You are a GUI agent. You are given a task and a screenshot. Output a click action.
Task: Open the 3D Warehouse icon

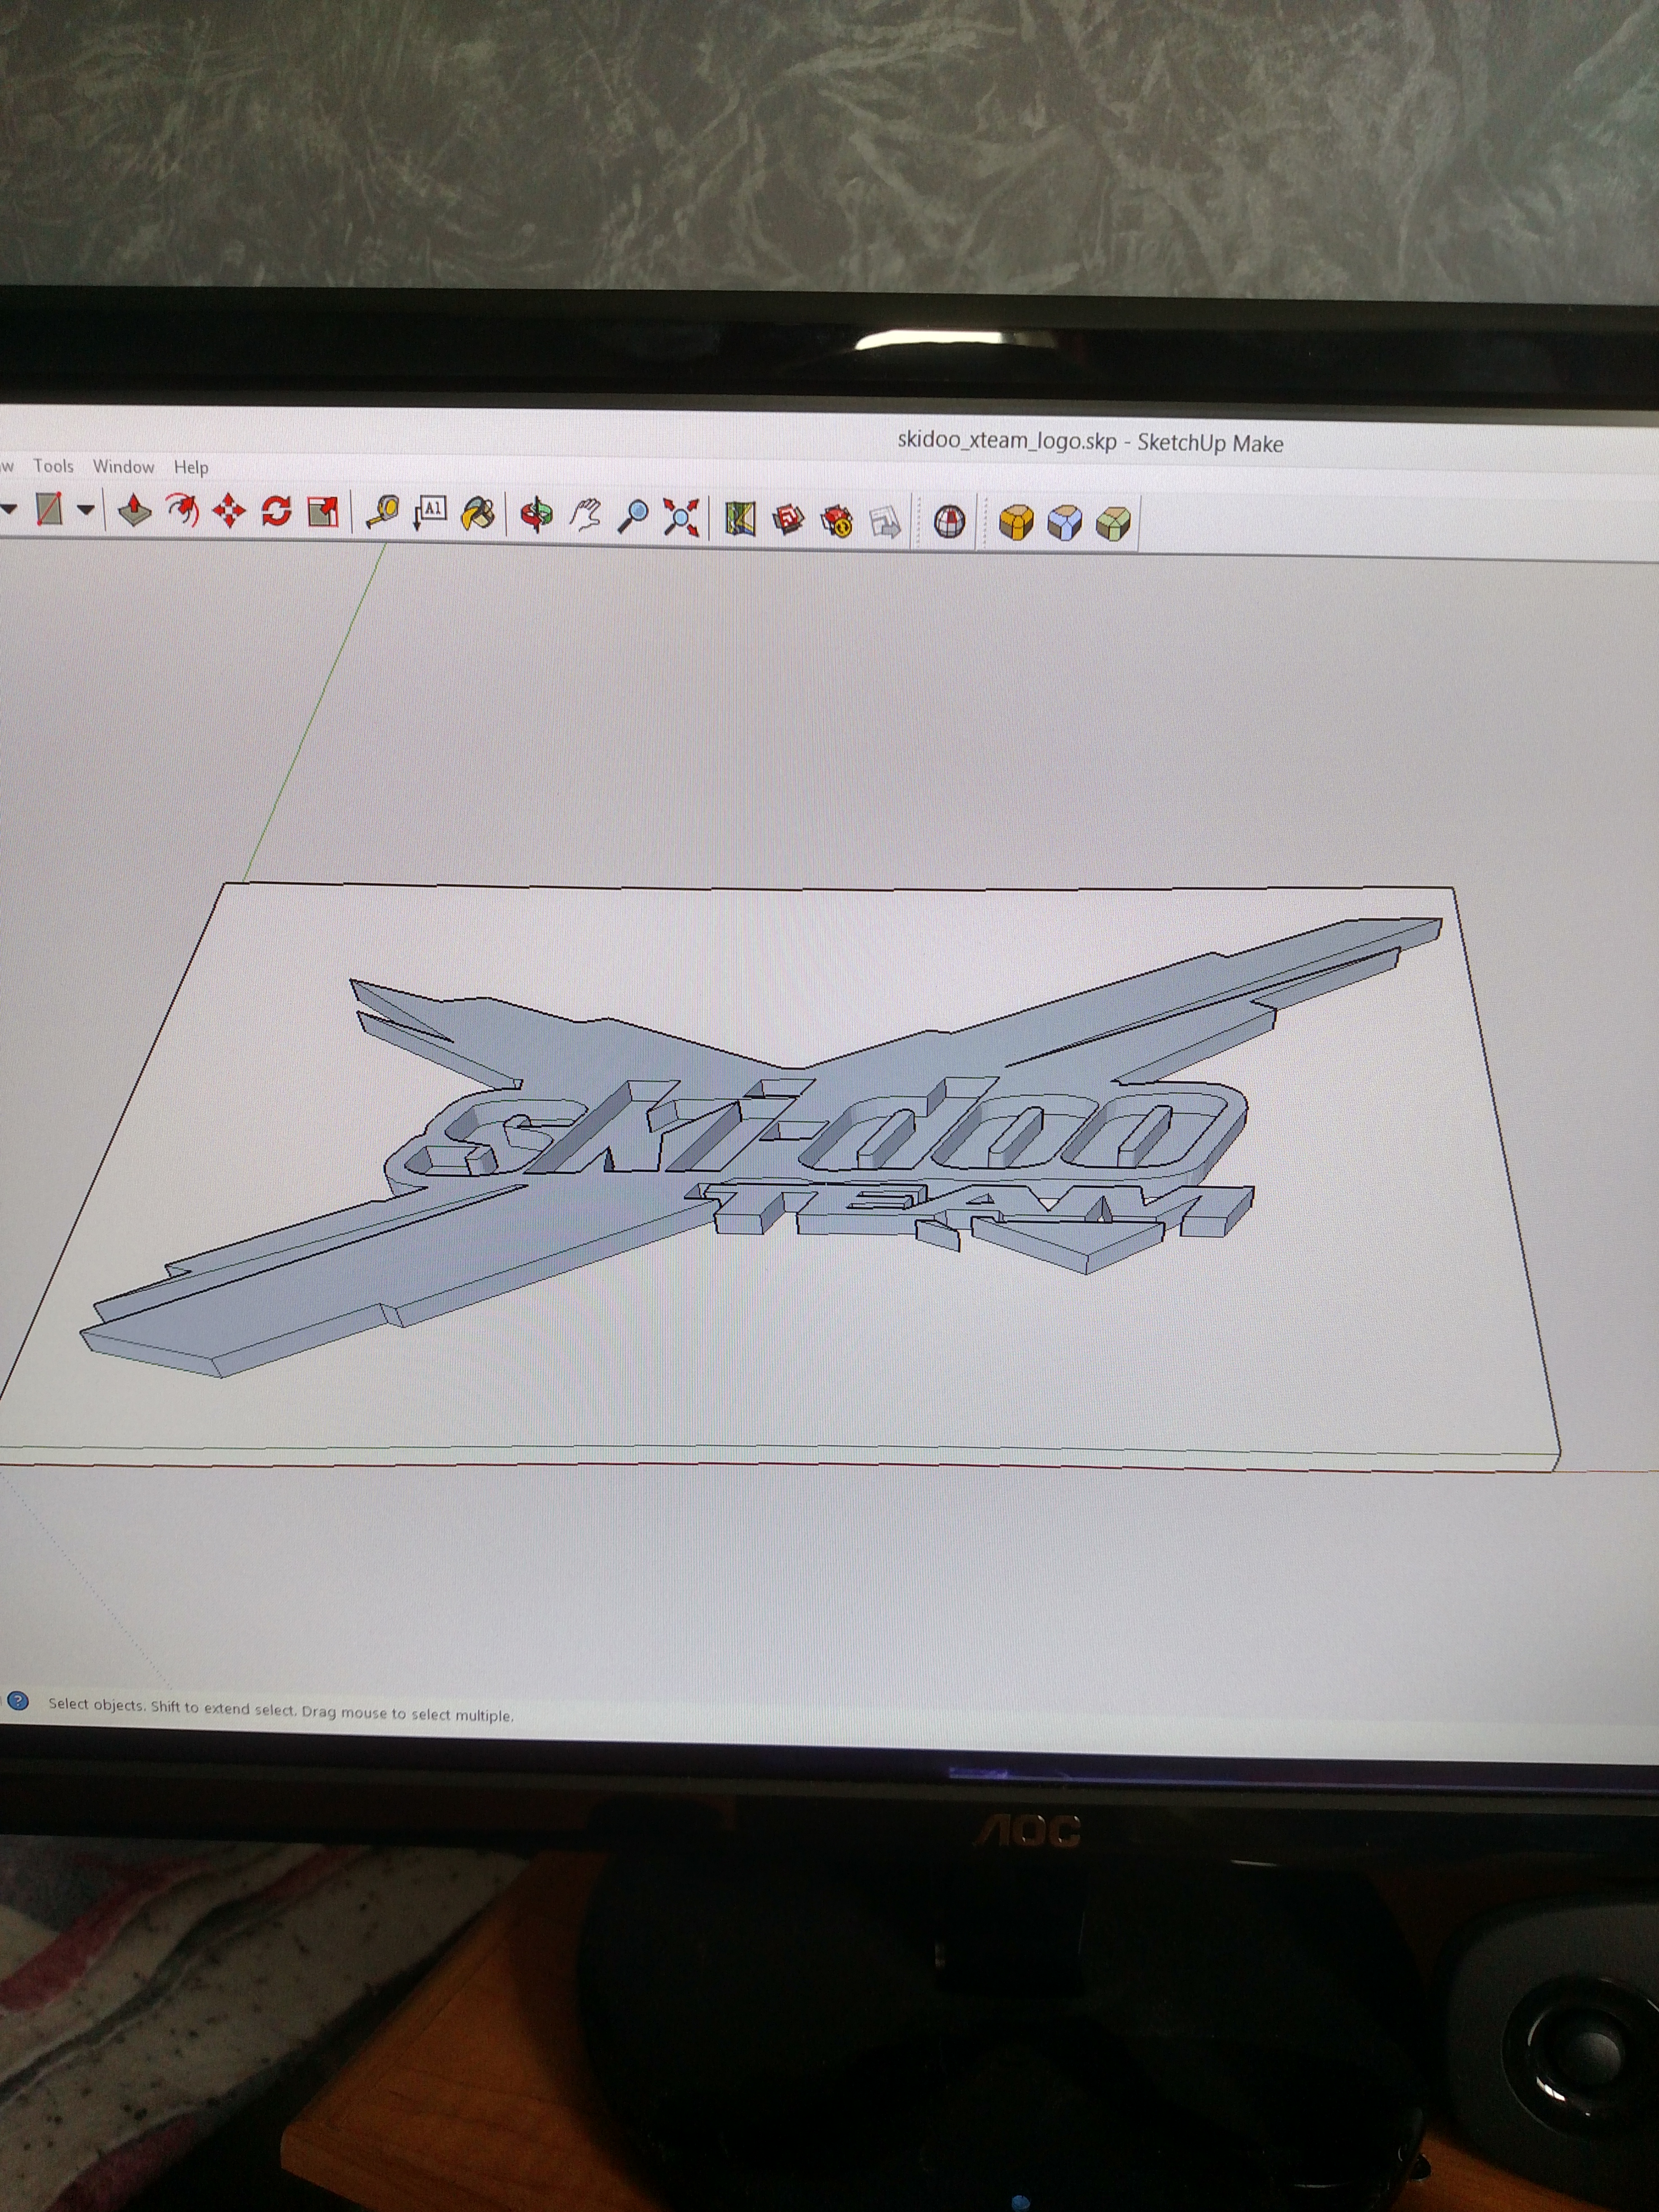coord(788,519)
